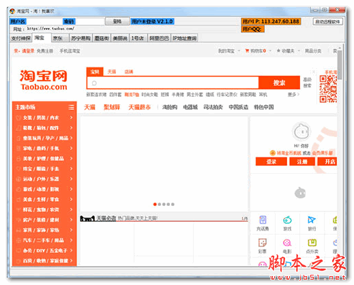
Task: Expand the 鞋靴/箱包/配件 category arrow
Action: click(x=72, y=128)
